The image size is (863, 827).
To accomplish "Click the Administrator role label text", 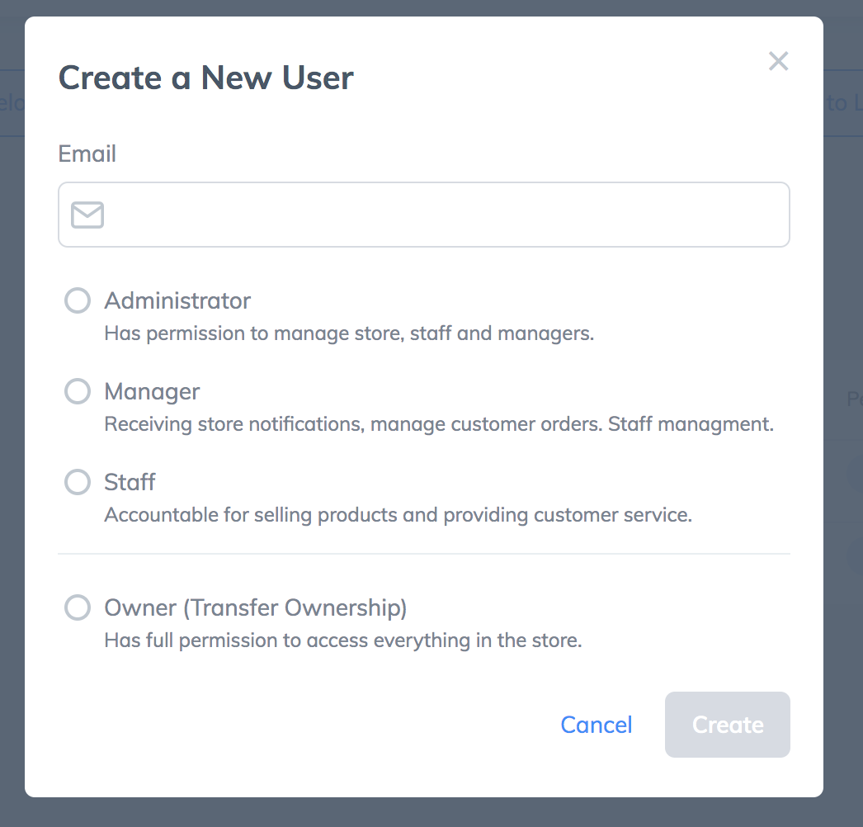I will (177, 300).
